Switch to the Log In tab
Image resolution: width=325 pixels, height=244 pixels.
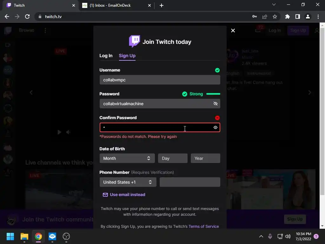106,56
